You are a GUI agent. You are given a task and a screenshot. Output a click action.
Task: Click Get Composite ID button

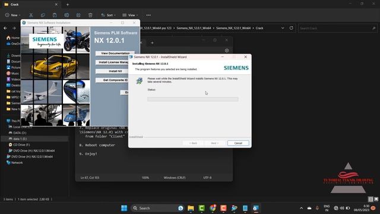(x=112, y=80)
